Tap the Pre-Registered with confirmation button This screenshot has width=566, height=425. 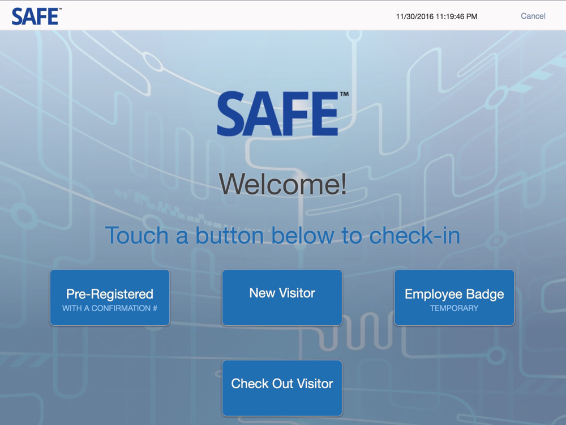pos(110,297)
